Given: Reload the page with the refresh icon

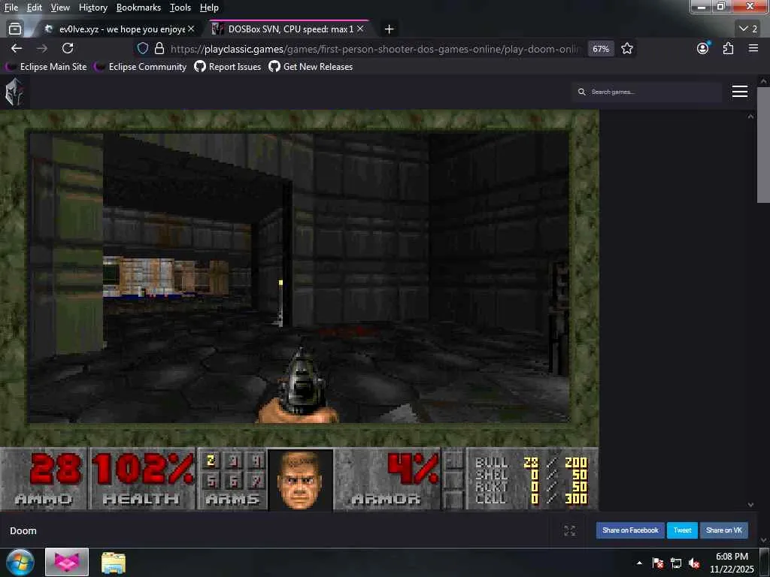Looking at the screenshot, I should point(68,48).
